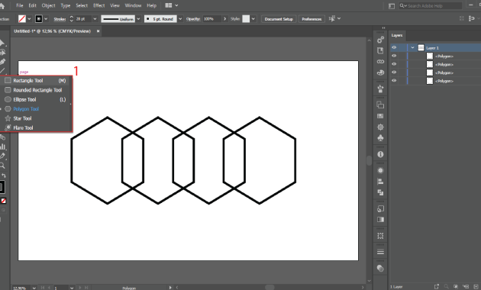
Task: Open the Libraries panel icon
Action: pyautogui.click(x=380, y=50)
